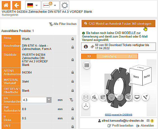Click the lock icon in the Firma row
The height and width of the screenshot is (129, 158).
(72, 39)
